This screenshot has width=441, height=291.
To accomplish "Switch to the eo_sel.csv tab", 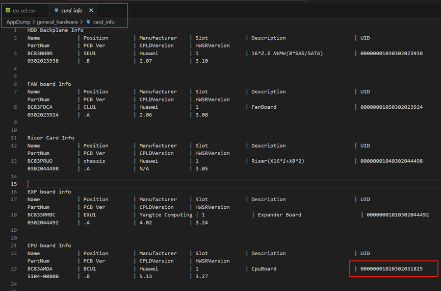I will (24, 11).
